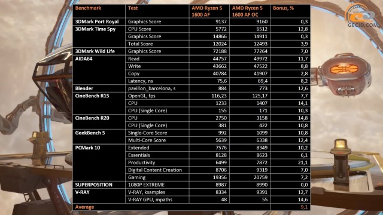This screenshot has width=383, height=215.
Task: Click the latency value 75,6
Action: coord(221,81)
